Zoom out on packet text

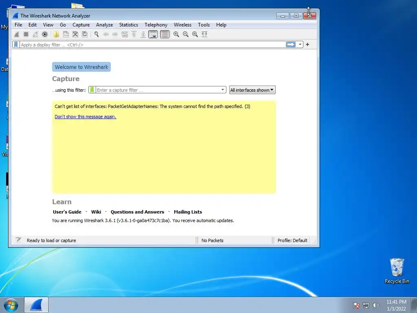pyautogui.click(x=186, y=34)
